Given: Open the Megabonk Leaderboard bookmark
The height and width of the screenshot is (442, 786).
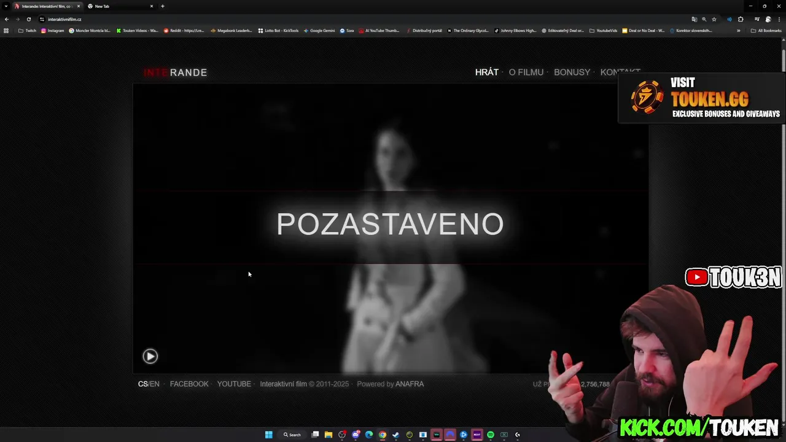Looking at the screenshot, I should [231, 30].
